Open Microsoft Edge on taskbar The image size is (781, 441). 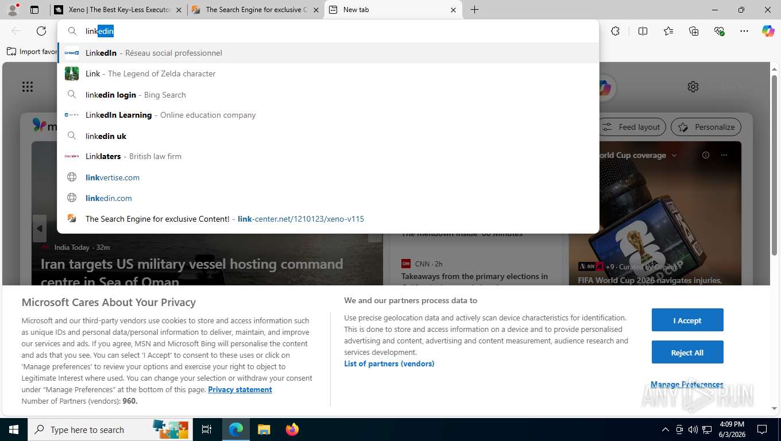pos(236,430)
